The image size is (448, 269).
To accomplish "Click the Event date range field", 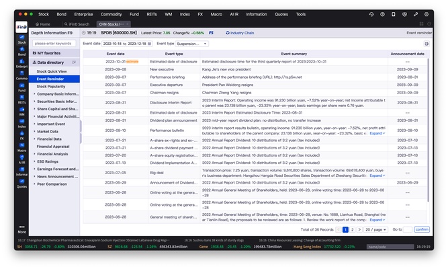I will coord(127,44).
